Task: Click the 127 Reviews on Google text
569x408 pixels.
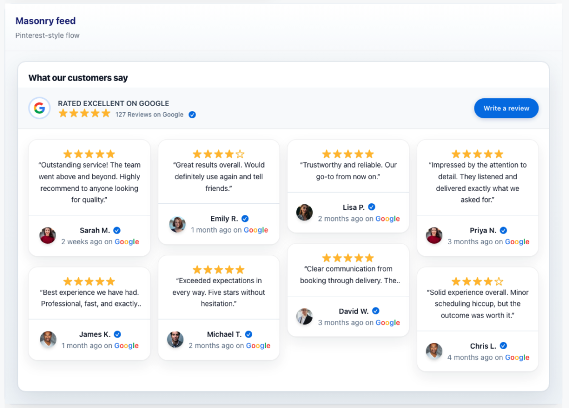Action: (x=149, y=114)
